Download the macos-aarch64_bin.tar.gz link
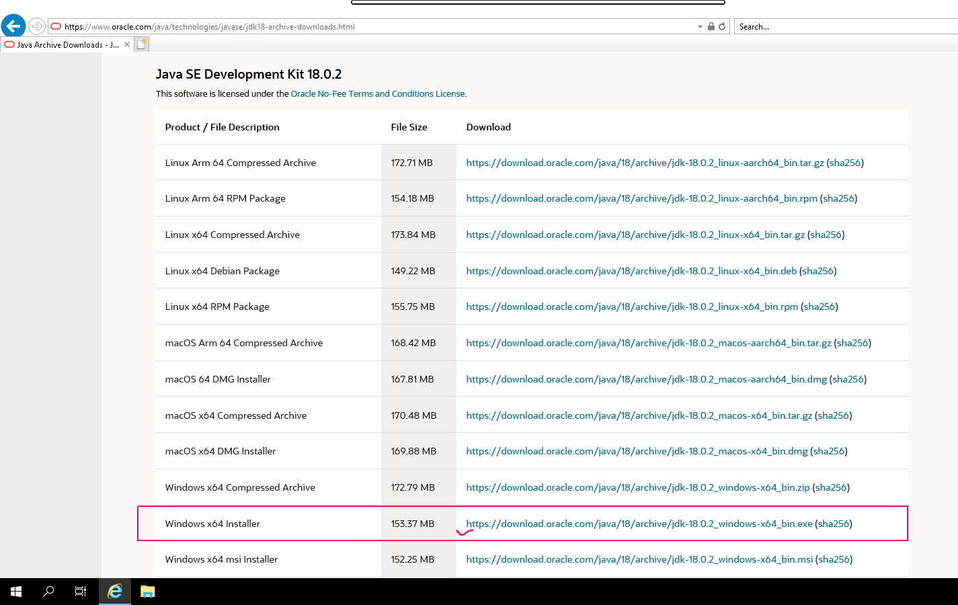The height and width of the screenshot is (605, 958). pos(649,343)
